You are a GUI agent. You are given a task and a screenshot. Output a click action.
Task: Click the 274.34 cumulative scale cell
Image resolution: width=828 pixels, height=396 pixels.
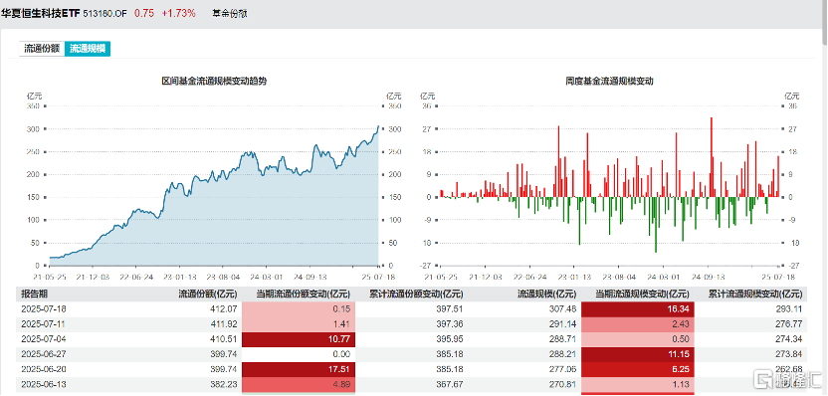[x=789, y=339]
